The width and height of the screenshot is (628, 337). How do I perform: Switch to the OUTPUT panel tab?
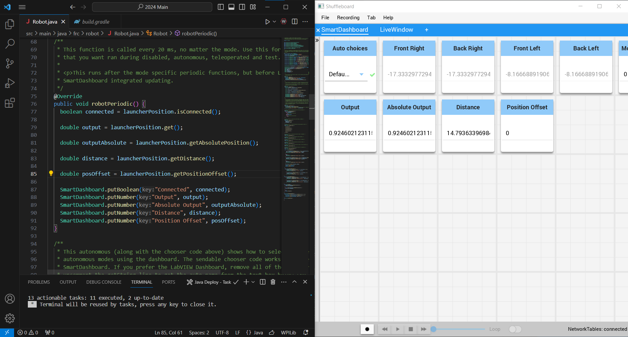(x=68, y=282)
